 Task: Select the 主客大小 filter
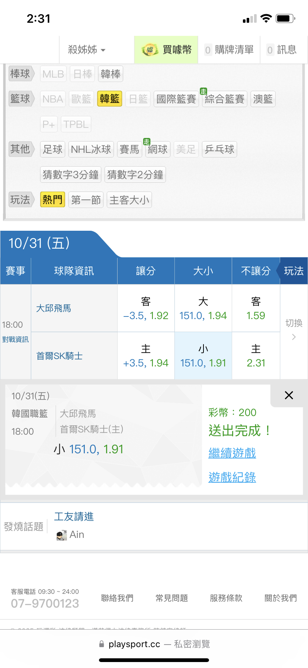point(129,200)
